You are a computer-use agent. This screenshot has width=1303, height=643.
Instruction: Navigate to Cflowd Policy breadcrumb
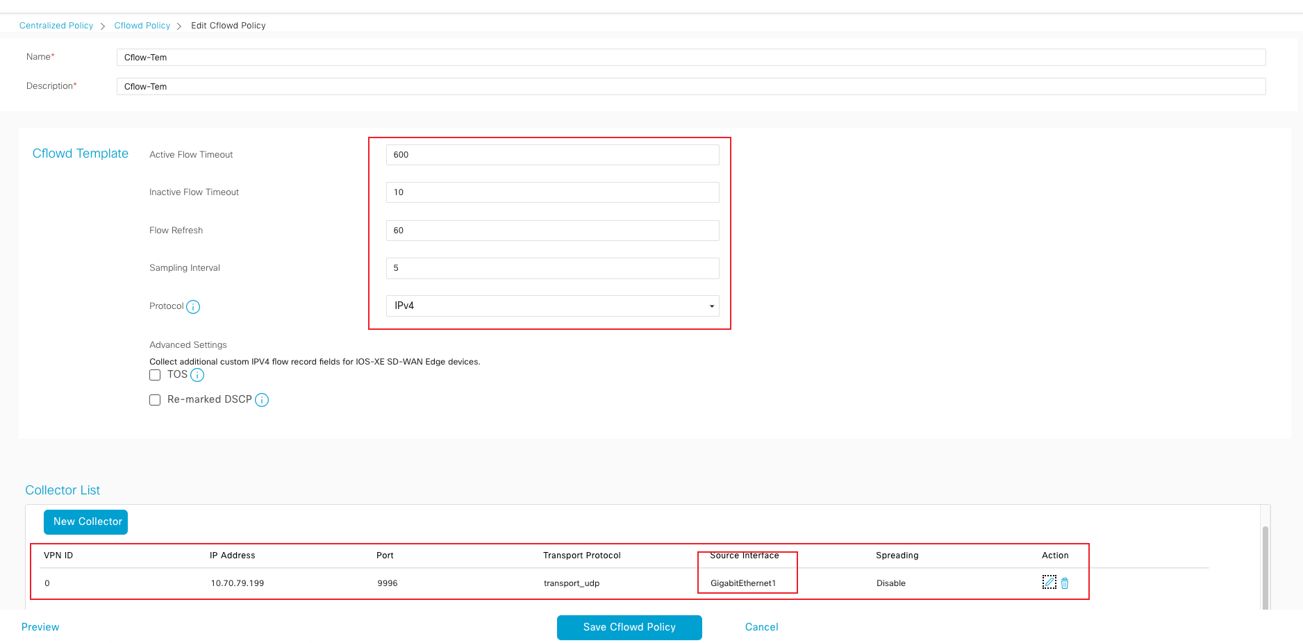tap(142, 26)
